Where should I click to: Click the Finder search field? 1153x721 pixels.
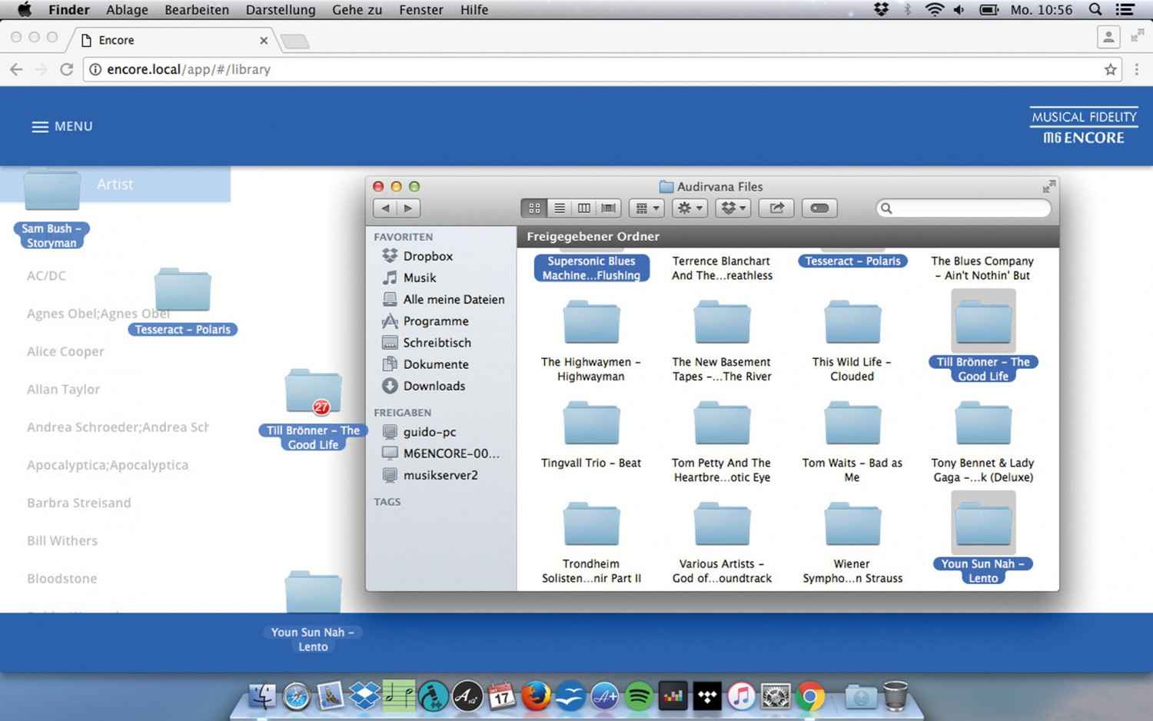click(x=963, y=208)
